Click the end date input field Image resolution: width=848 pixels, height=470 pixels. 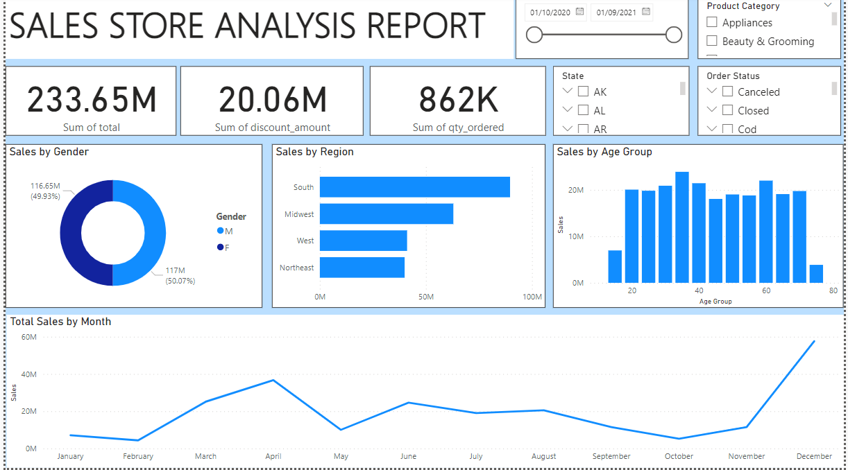pyautogui.click(x=617, y=12)
